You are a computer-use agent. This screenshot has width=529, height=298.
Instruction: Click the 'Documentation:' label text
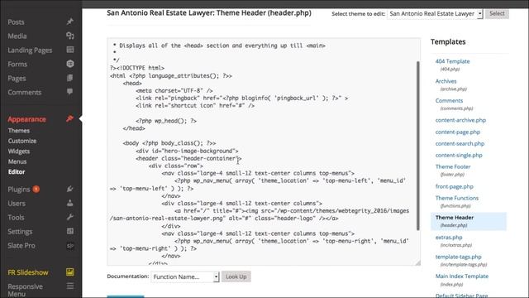pyautogui.click(x=128, y=276)
